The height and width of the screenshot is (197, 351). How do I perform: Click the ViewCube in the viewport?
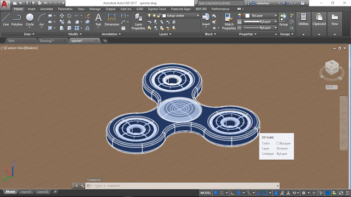[332, 68]
